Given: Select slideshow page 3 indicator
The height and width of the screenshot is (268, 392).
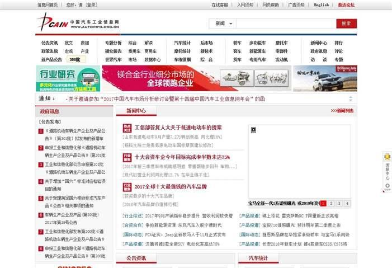Looking at the screenshot, I should [339, 203].
